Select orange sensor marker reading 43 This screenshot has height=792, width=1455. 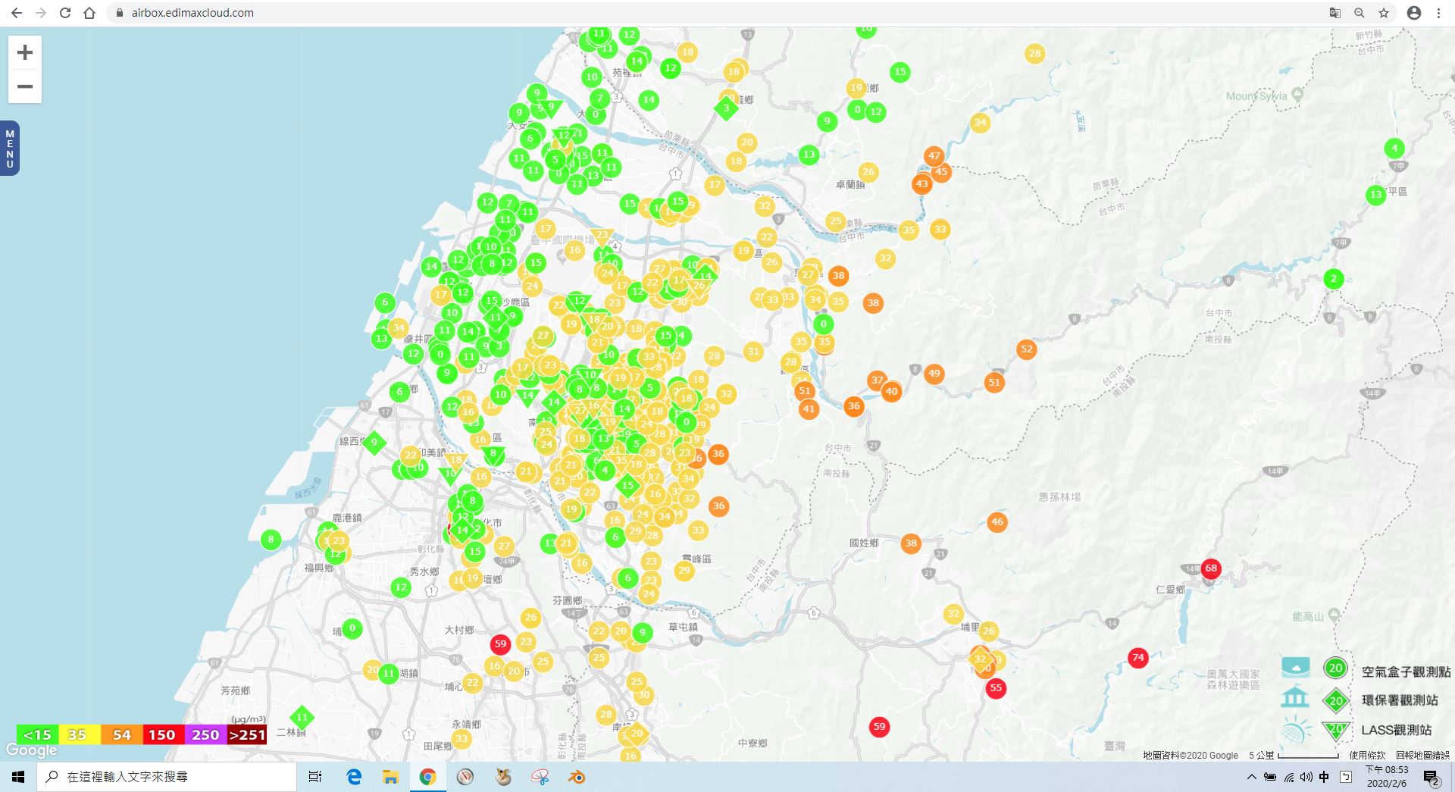[921, 183]
